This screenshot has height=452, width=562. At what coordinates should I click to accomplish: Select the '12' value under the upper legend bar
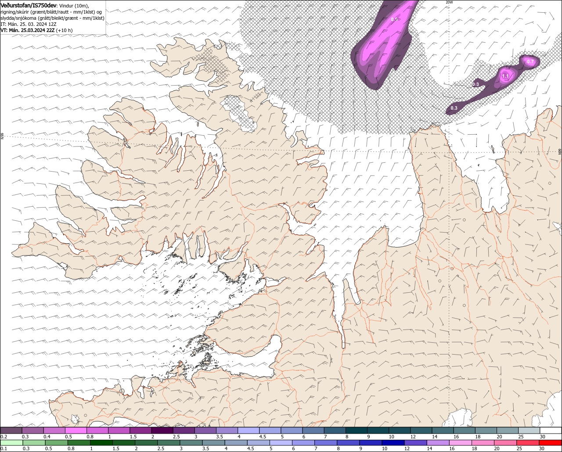click(413, 437)
